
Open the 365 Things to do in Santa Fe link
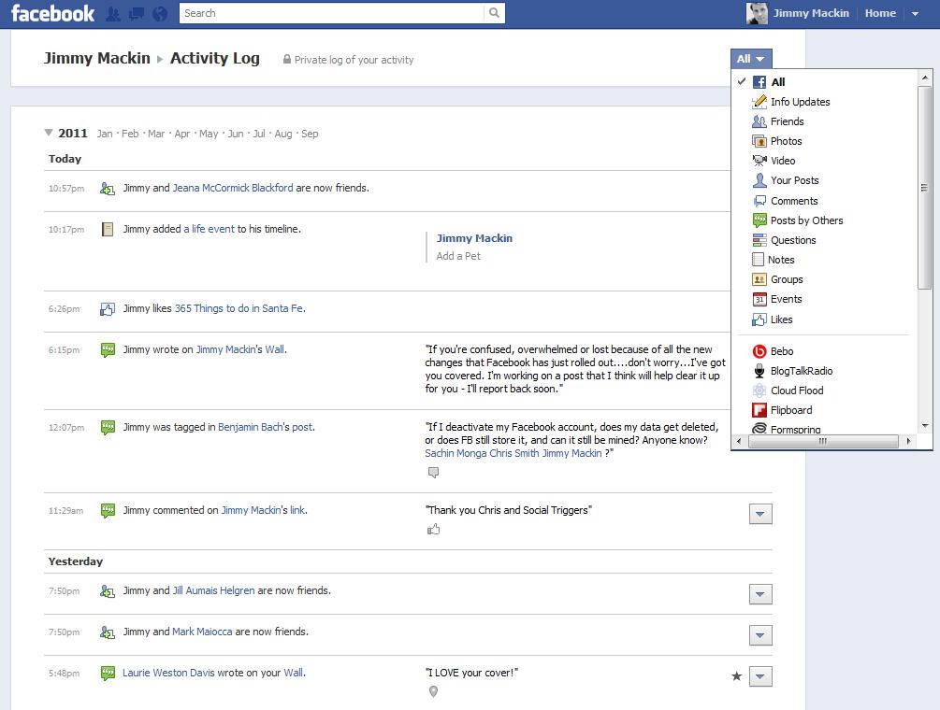tap(239, 309)
